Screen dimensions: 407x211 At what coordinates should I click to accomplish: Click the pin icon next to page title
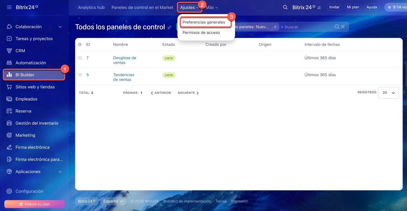click(x=169, y=28)
